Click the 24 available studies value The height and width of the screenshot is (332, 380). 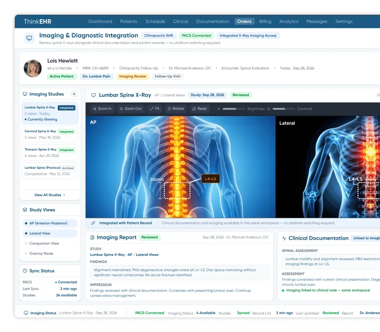[x=67, y=295]
